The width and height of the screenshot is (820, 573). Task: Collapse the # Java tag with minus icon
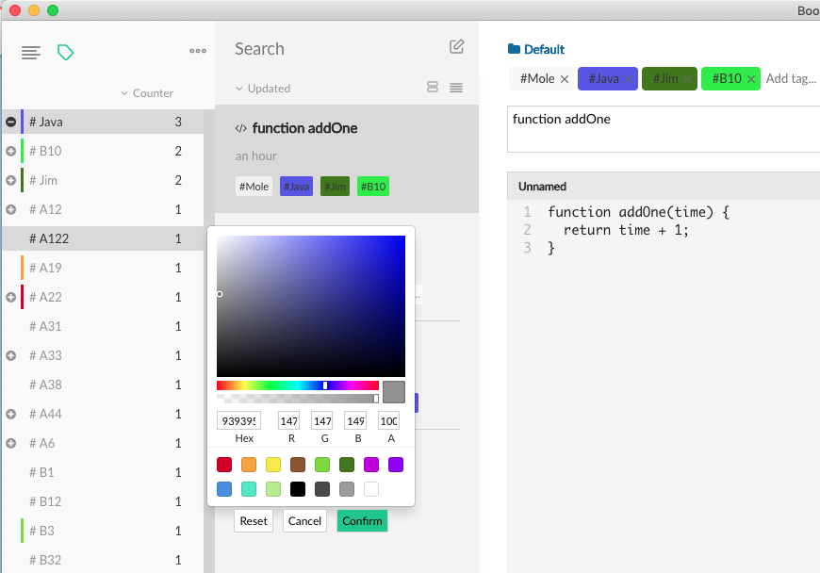(10, 122)
